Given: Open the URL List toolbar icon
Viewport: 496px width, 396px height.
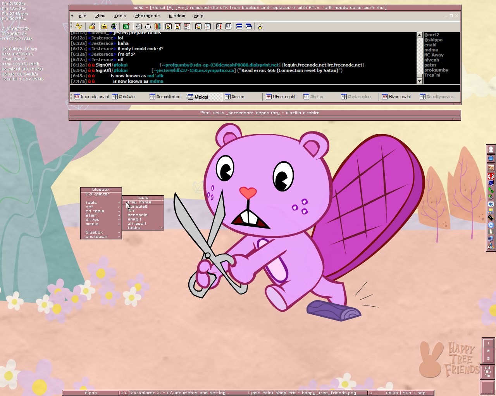Looking at the screenshot, I should coord(228,26).
